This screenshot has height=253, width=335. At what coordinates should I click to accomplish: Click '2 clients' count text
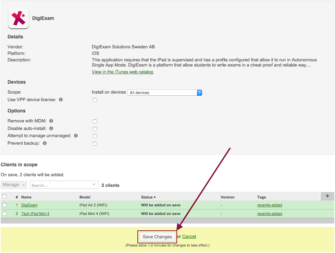[110, 185]
